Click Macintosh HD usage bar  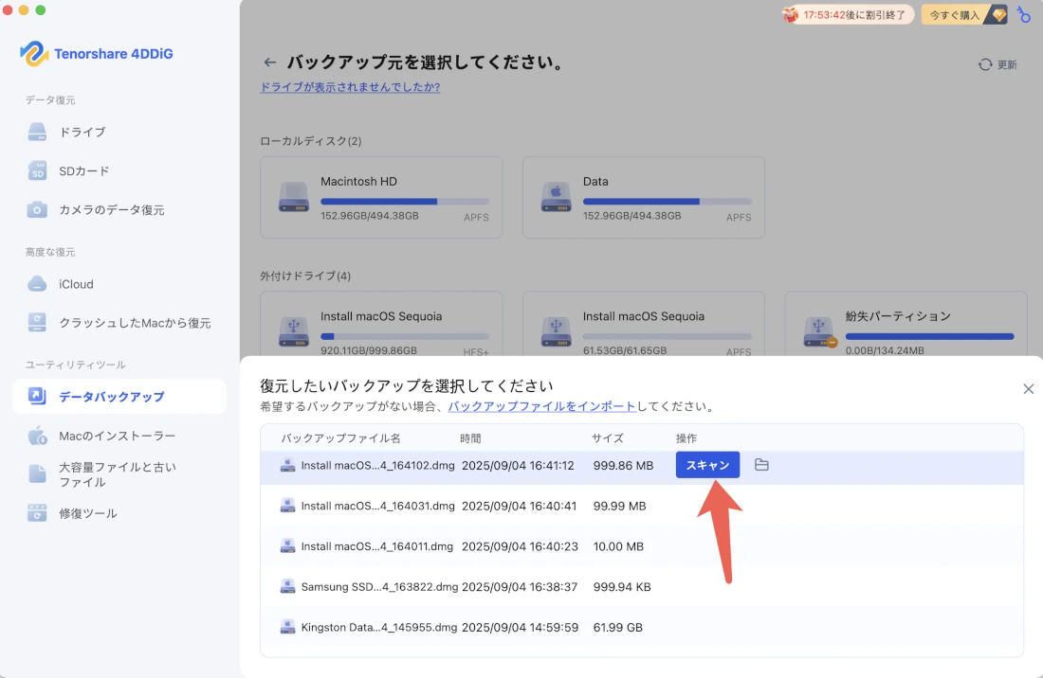(x=405, y=201)
